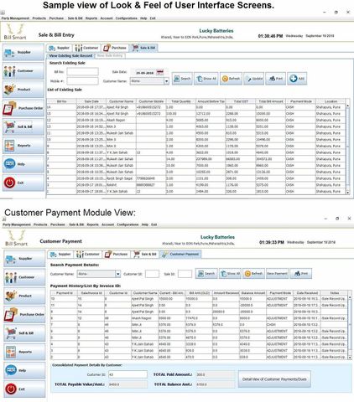Open Party Management menu in Sale & Bill Entry screen
This screenshot has width=354, height=402.
pyautogui.click(x=15, y=18)
